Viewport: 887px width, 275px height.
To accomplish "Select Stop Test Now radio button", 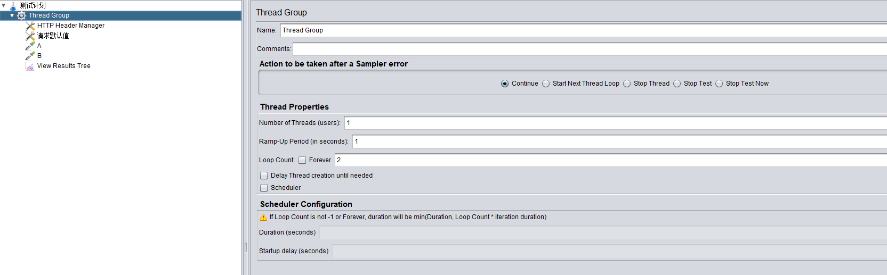I will (x=719, y=84).
